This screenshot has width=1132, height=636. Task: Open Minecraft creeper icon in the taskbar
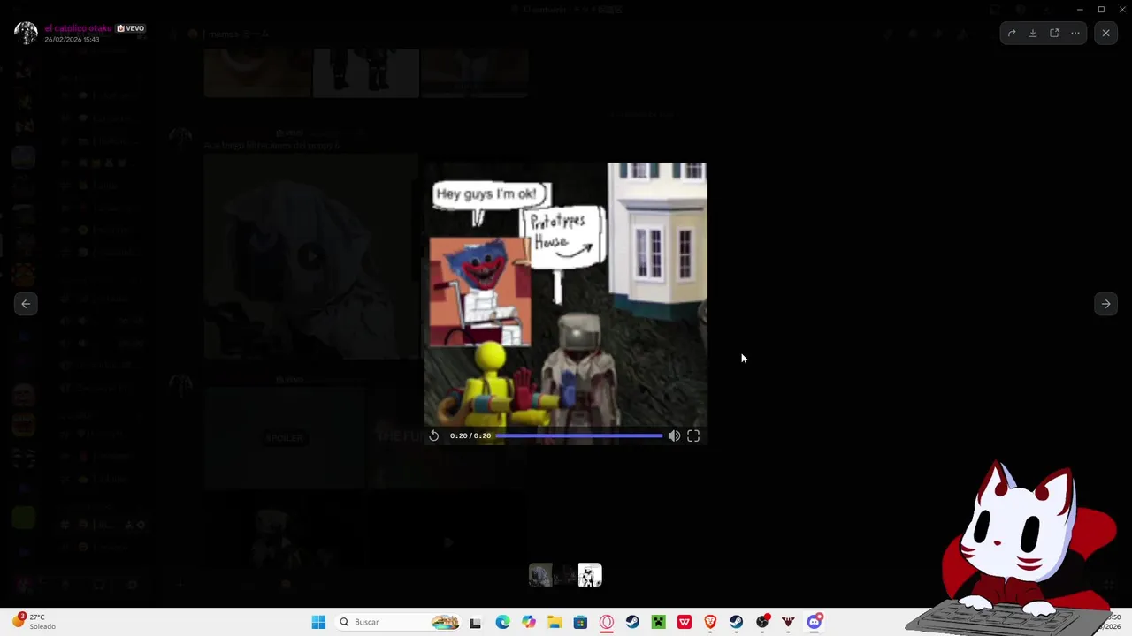coord(658,622)
